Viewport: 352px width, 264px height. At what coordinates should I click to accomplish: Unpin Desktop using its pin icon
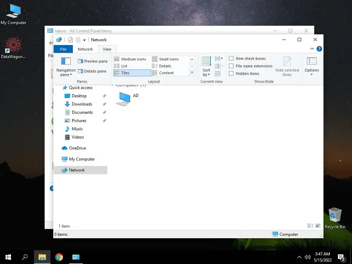pyautogui.click(x=104, y=96)
